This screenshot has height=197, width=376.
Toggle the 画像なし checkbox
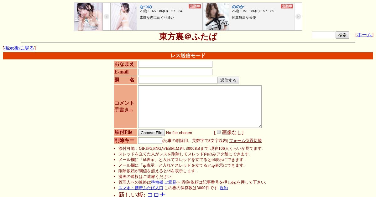(x=219, y=132)
